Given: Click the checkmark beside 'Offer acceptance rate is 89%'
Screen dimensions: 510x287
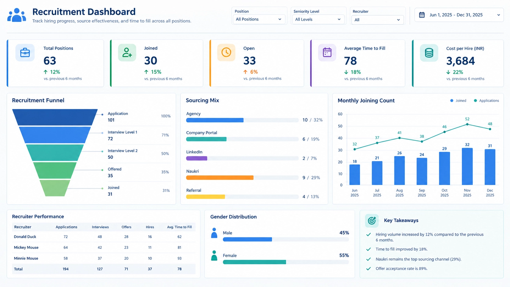Looking at the screenshot, I should (x=368, y=269).
